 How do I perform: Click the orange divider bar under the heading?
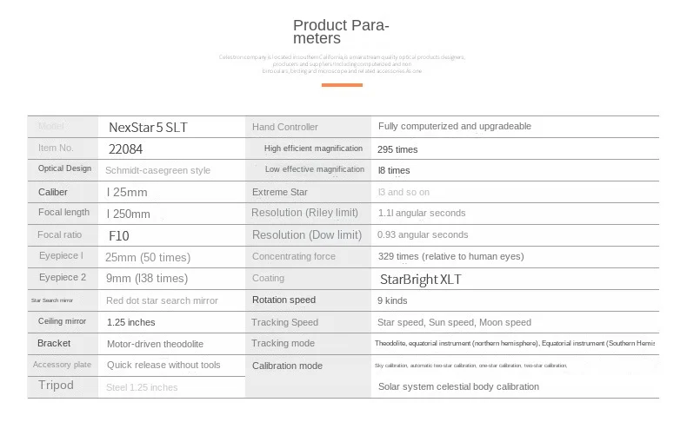tap(341, 85)
